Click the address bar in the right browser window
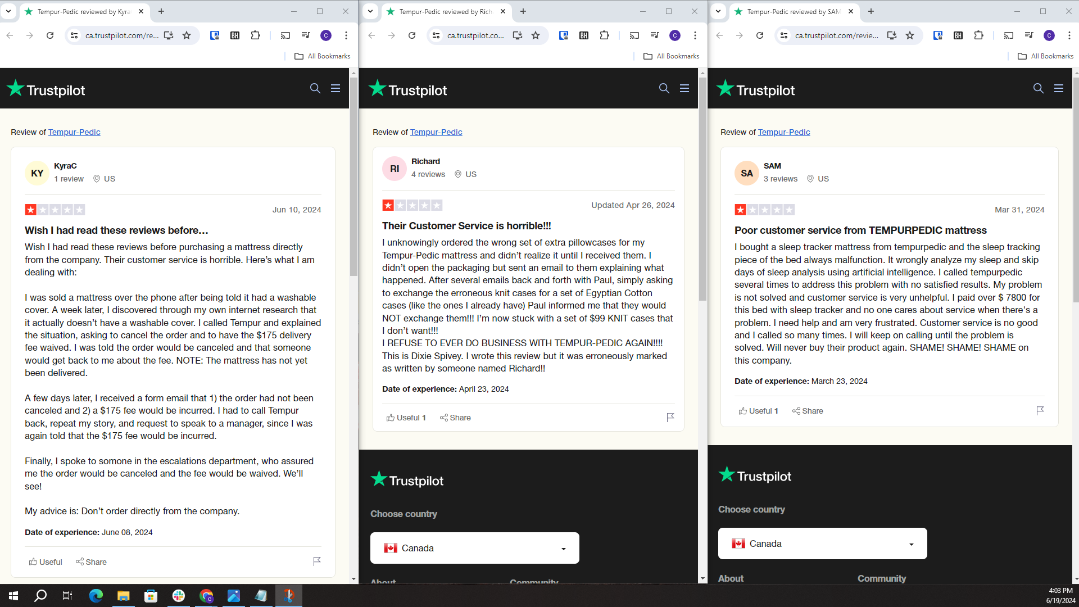 pos(836,35)
